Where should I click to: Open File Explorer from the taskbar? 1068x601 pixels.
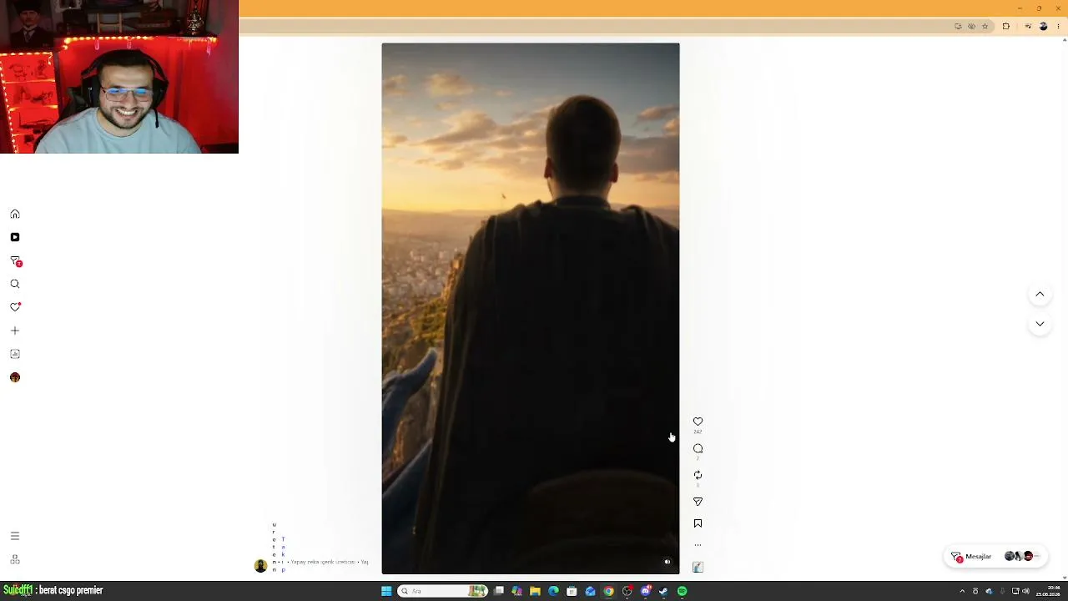pos(535,591)
